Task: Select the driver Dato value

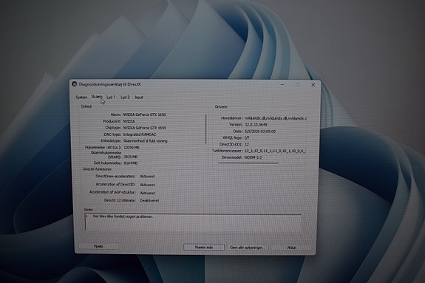Action: [x=260, y=132]
